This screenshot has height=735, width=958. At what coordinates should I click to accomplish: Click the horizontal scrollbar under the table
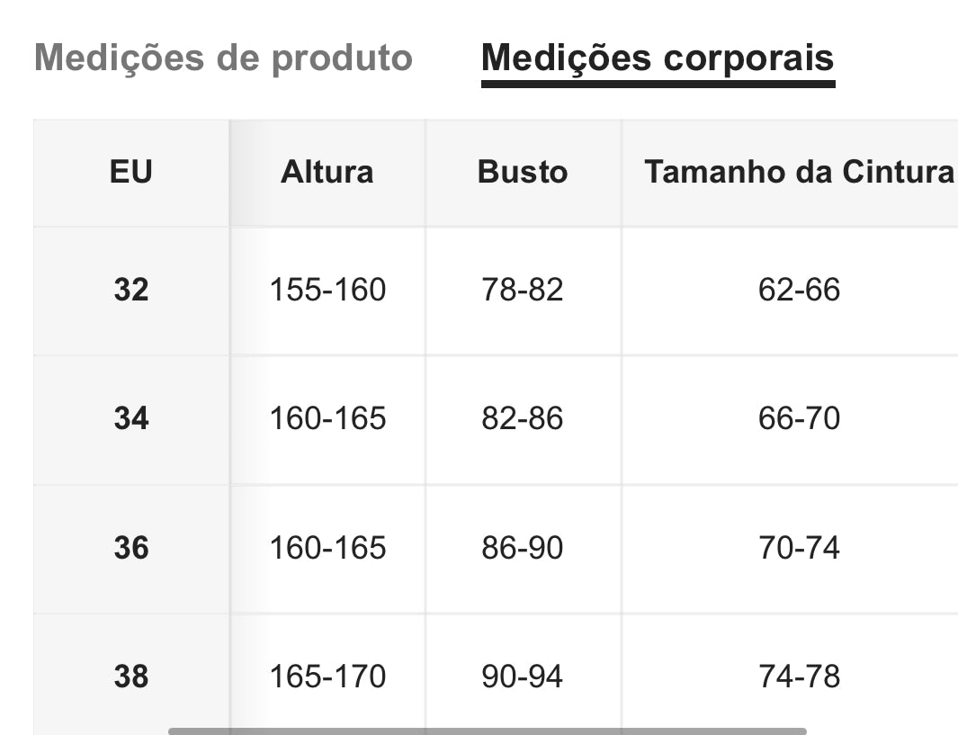click(x=487, y=731)
